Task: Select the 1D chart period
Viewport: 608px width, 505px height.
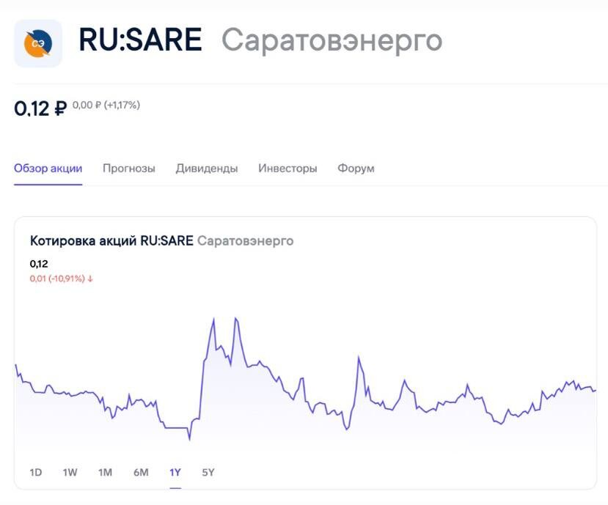Action: point(36,473)
